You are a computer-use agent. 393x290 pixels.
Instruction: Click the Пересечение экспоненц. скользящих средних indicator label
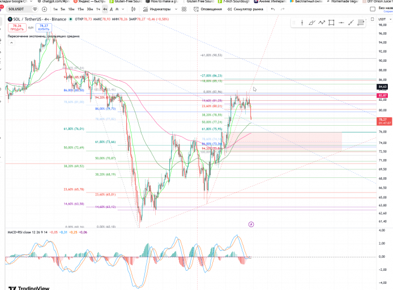[44, 36]
